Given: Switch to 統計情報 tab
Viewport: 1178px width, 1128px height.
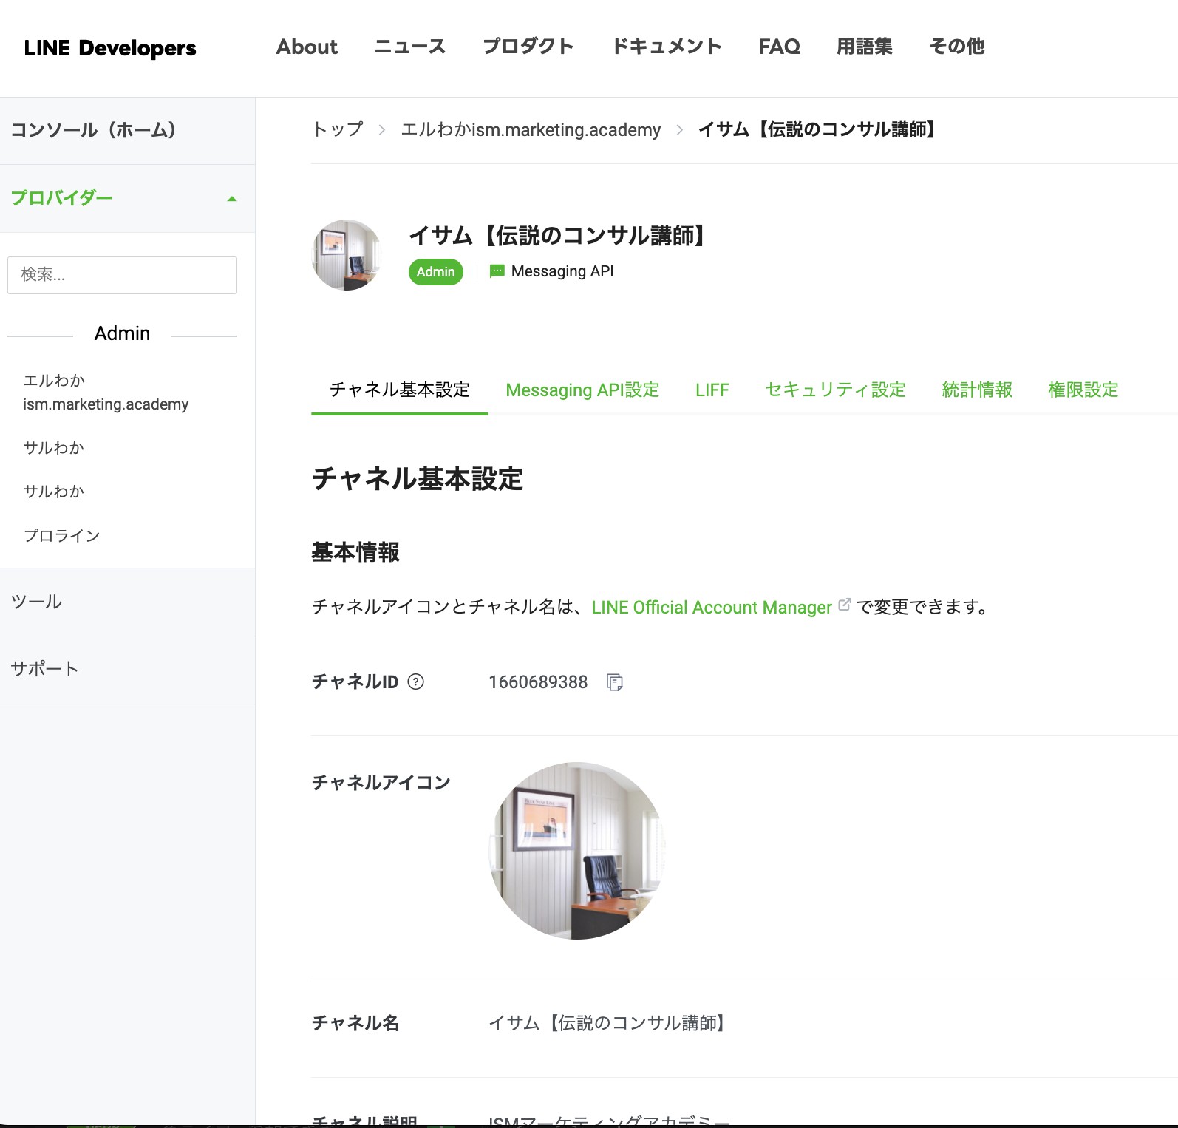Looking at the screenshot, I should pos(977,390).
